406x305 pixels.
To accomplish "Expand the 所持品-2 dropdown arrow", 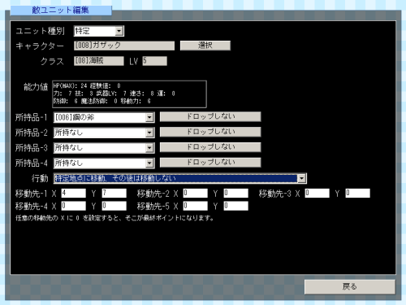I will [149, 133].
